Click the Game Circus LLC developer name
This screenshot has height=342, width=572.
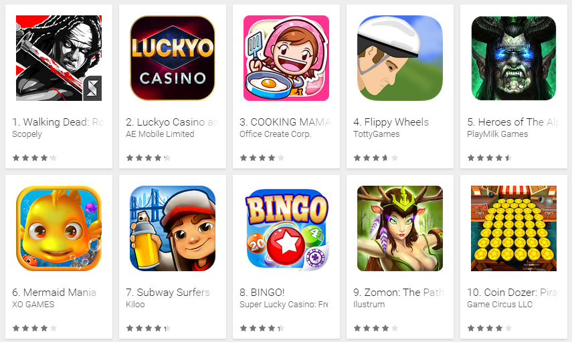(500, 305)
